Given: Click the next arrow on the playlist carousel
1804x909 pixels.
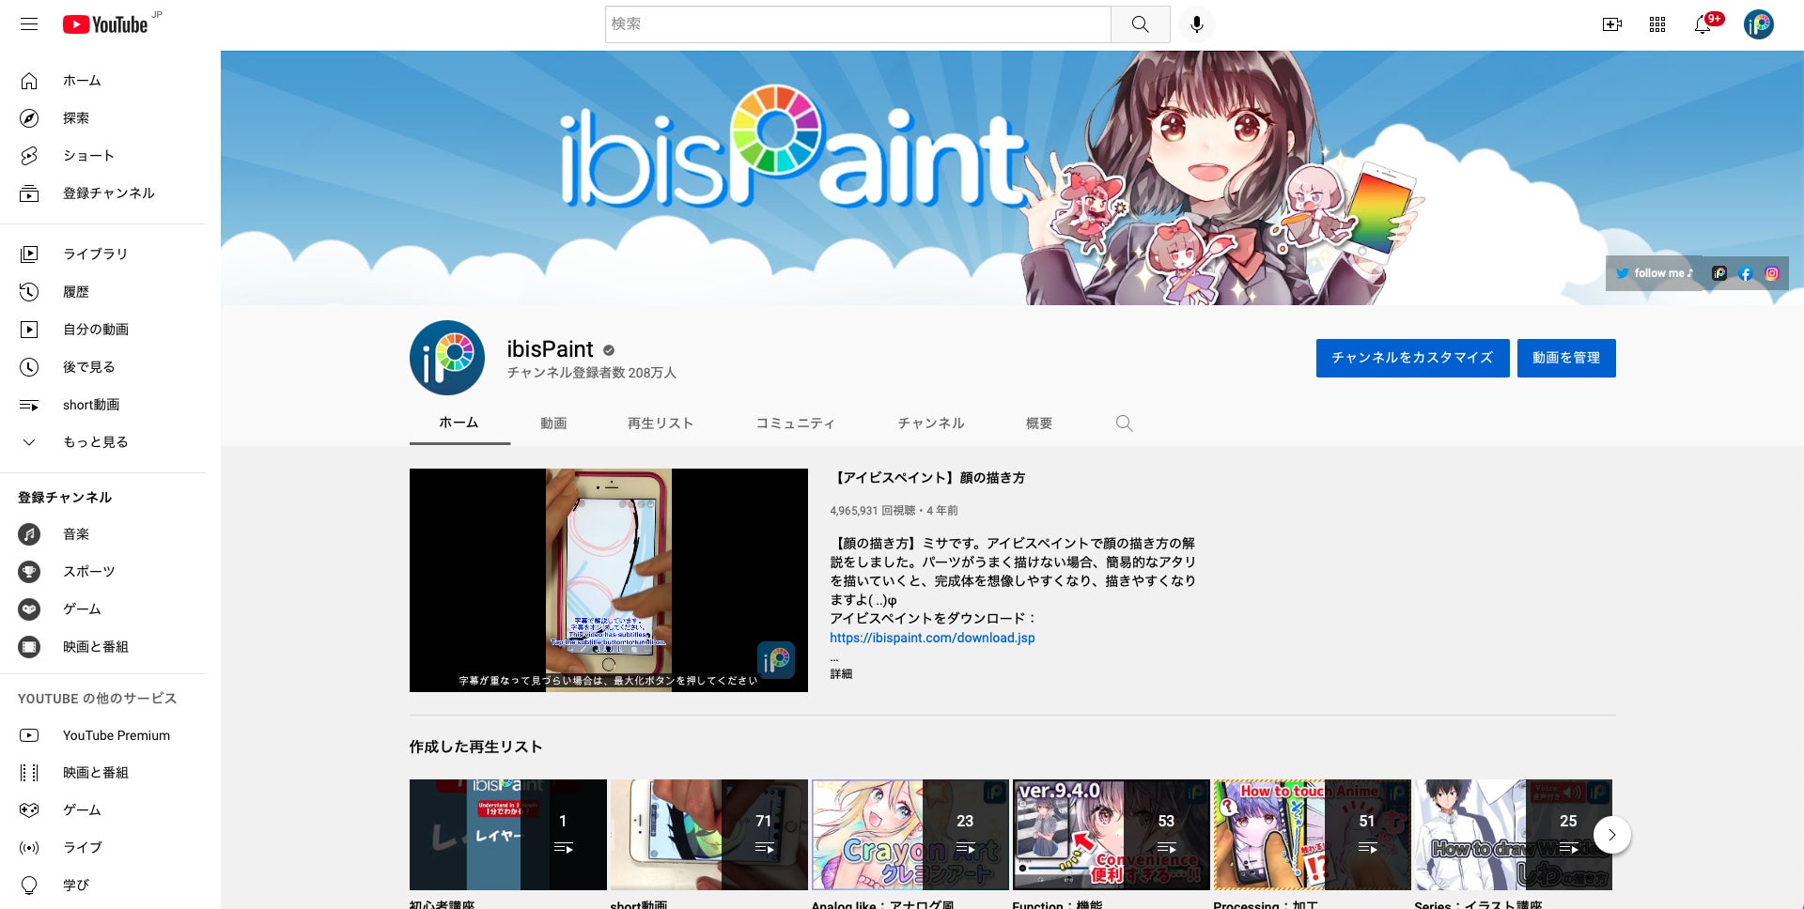Looking at the screenshot, I should click(1612, 834).
